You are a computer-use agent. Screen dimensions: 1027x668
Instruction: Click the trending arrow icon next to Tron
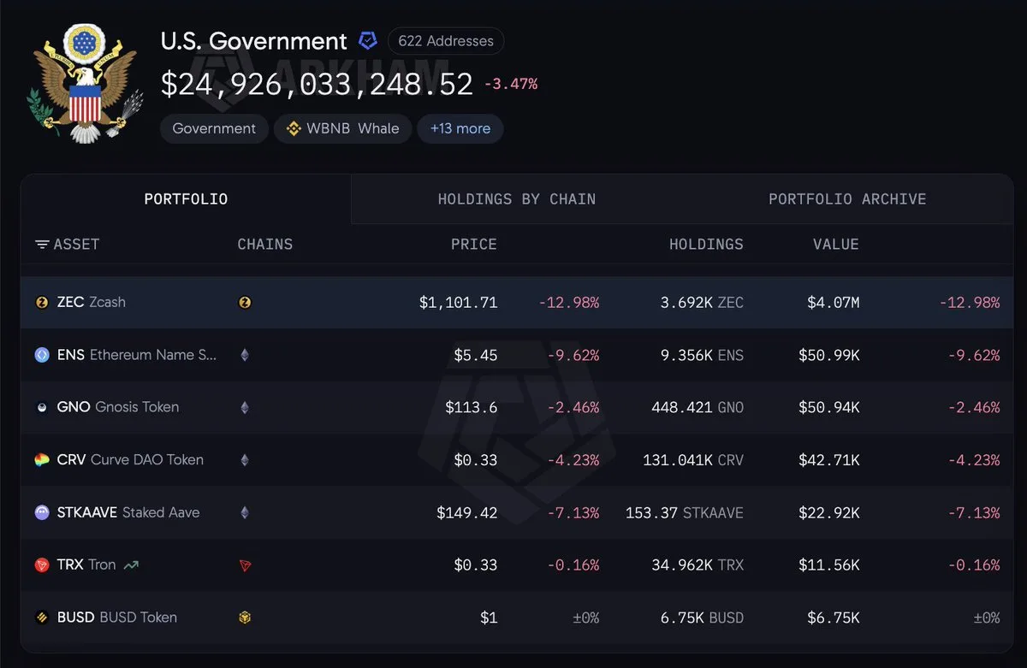(131, 565)
